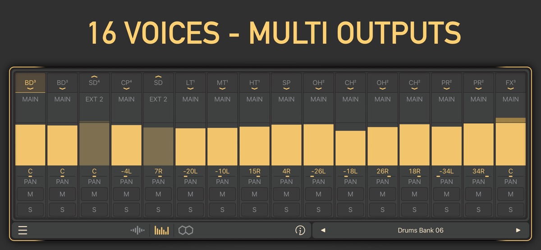Solo the HT channel
541x250 pixels.
254,209
